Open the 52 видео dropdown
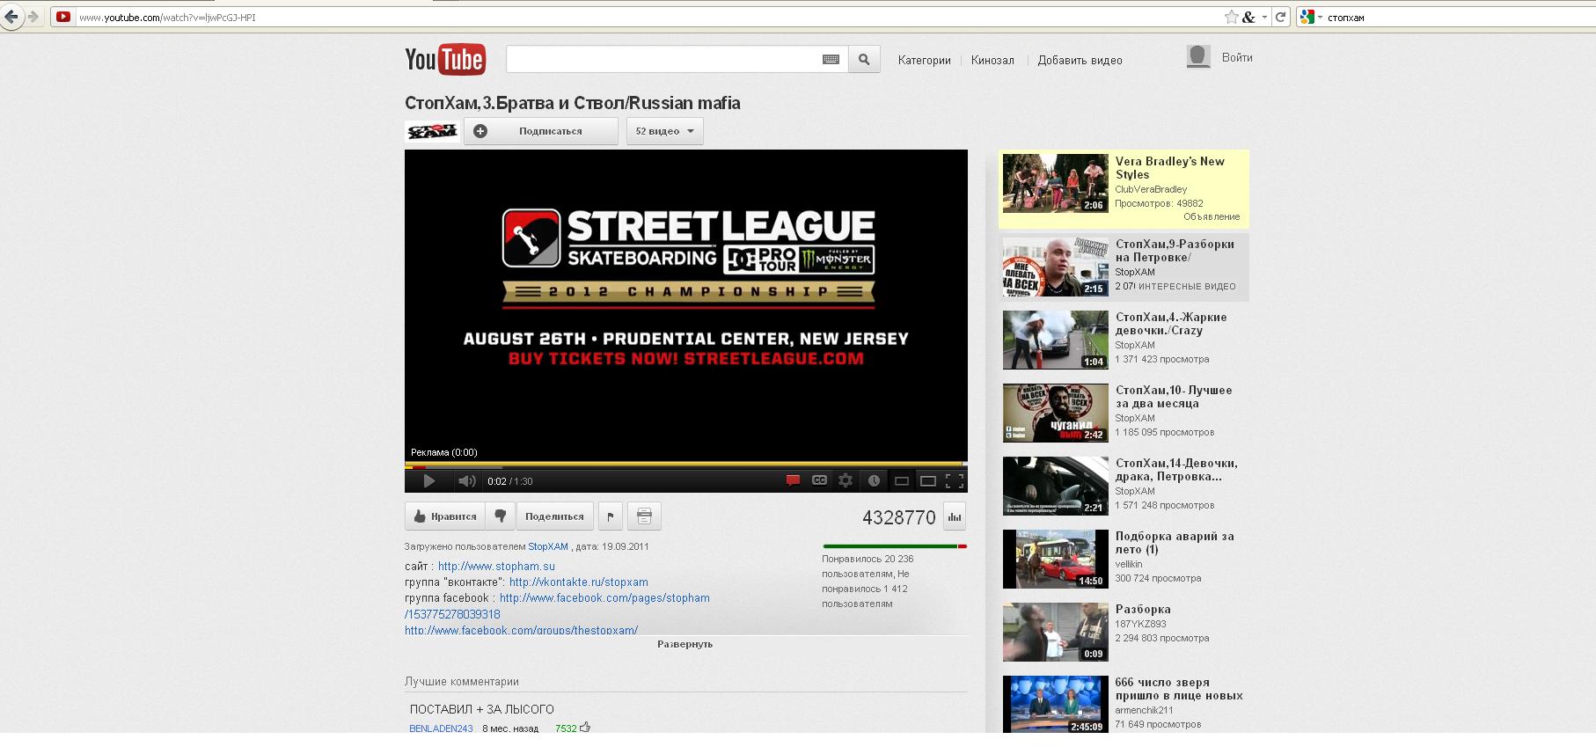Screen dimensions: 1596x754 click(x=665, y=131)
